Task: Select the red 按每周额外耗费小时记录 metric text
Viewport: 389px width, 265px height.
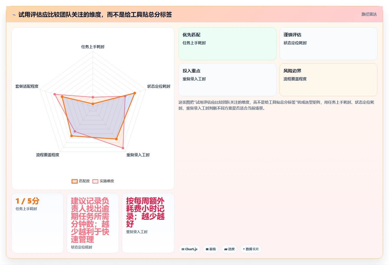Action: tap(145, 212)
